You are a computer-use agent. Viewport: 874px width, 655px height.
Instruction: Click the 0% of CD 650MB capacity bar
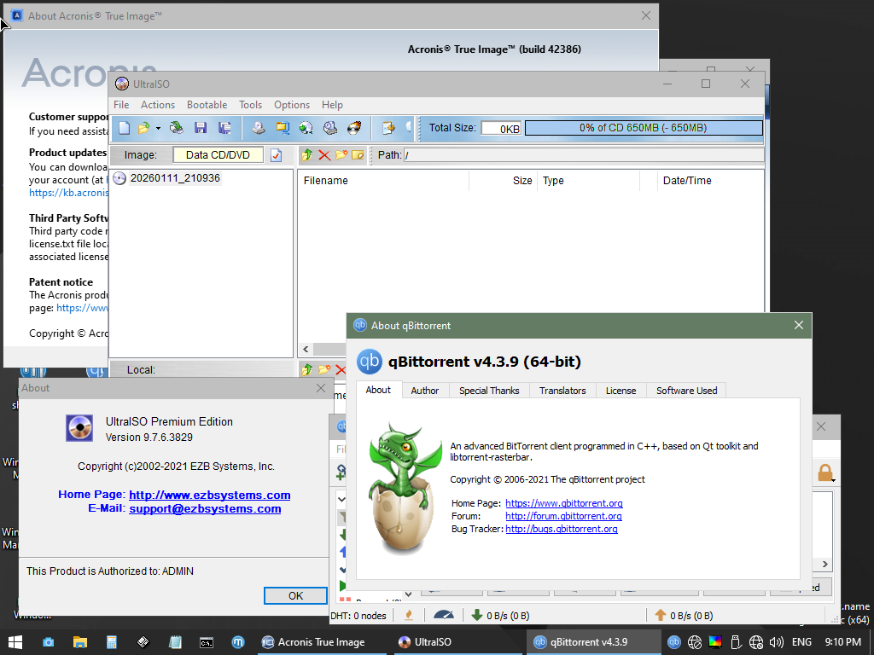(643, 128)
